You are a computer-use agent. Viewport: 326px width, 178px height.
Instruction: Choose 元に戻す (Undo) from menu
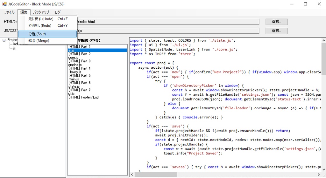coord(48,19)
